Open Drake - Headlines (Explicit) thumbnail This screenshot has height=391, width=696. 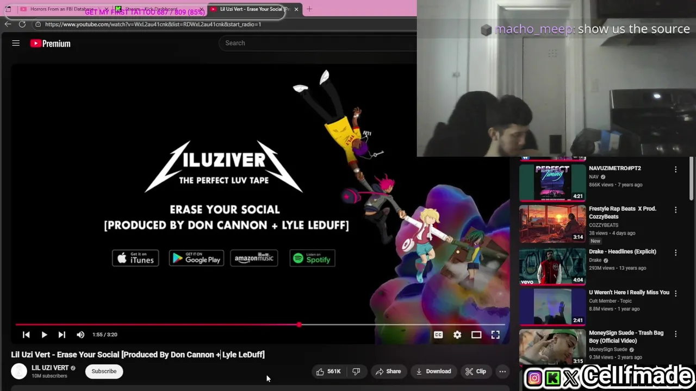pyautogui.click(x=552, y=267)
